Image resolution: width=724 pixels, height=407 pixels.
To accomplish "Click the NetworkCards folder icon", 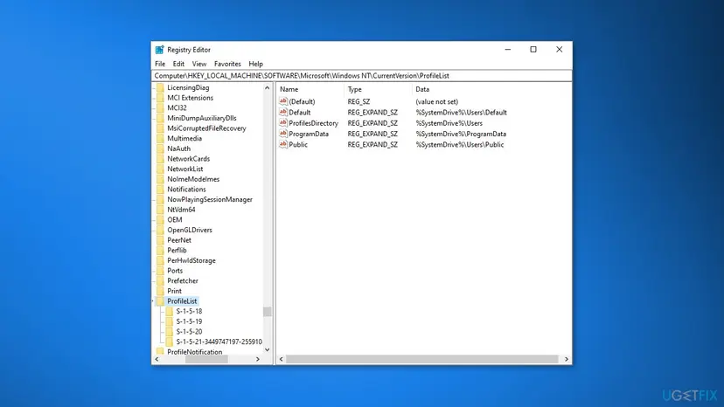I will coord(160,159).
